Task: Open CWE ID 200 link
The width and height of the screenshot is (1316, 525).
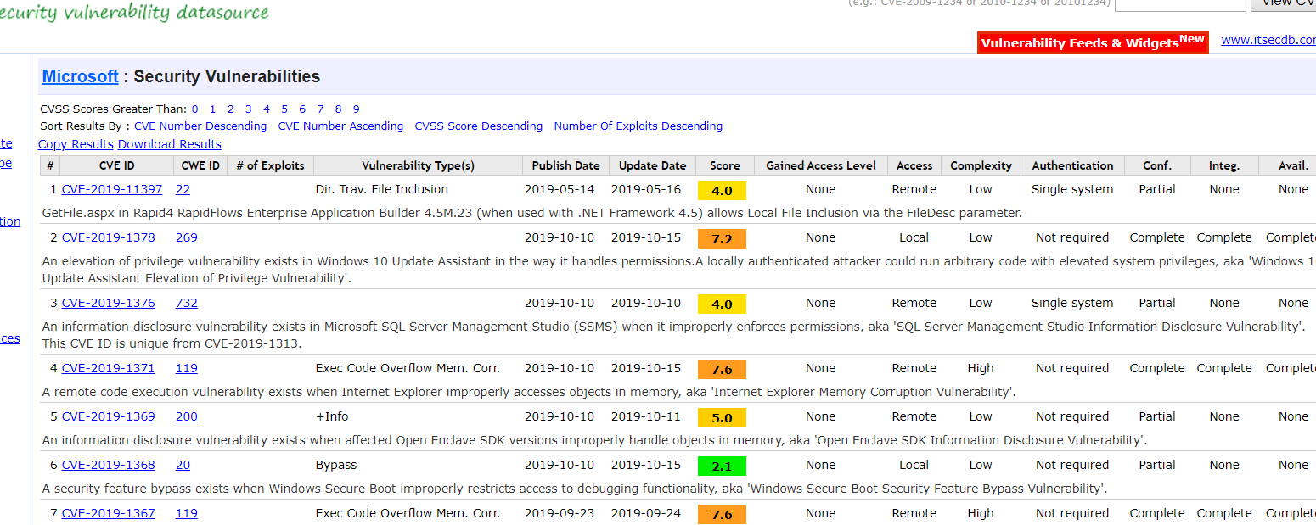Action: (187, 416)
